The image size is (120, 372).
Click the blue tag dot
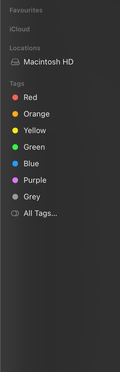[x=15, y=164]
